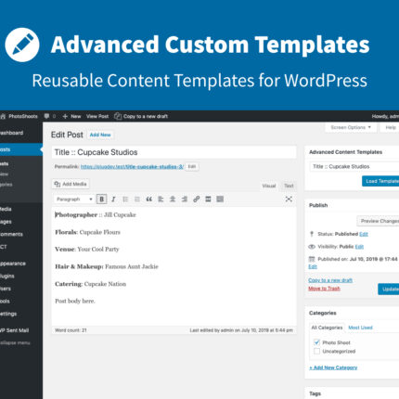Screen dimensions: 399x399
Task: Insert Read More tag
Action: (208, 199)
